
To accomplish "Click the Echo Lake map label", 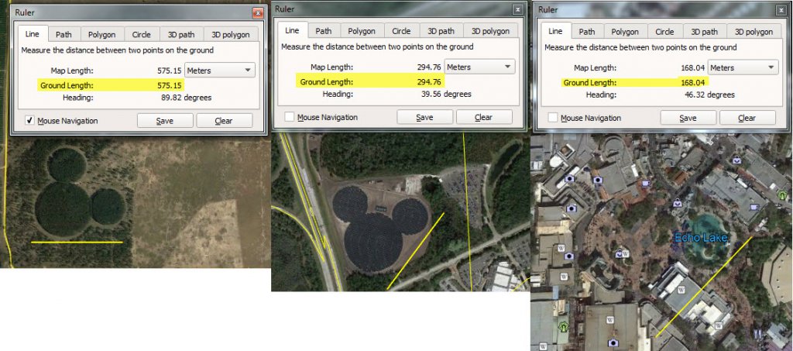I will [x=701, y=237].
